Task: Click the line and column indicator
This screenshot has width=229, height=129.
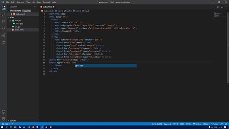Action: (x=157, y=124)
